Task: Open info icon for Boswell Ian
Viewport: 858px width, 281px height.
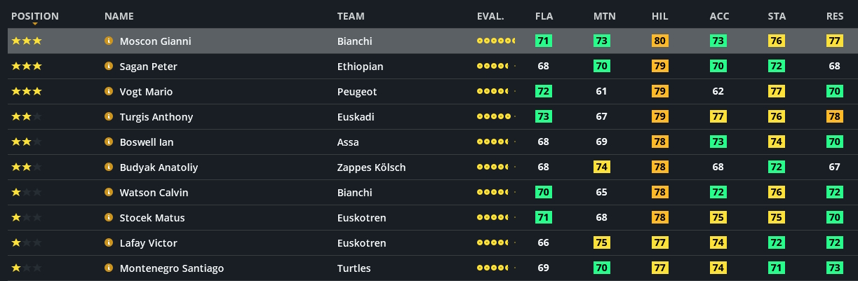Action: [109, 142]
